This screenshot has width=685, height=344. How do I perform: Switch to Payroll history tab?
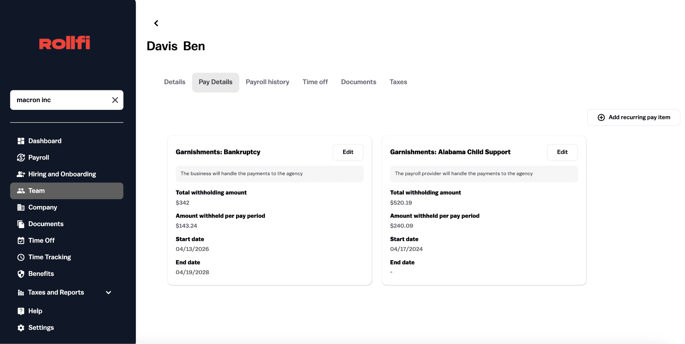[x=267, y=82]
